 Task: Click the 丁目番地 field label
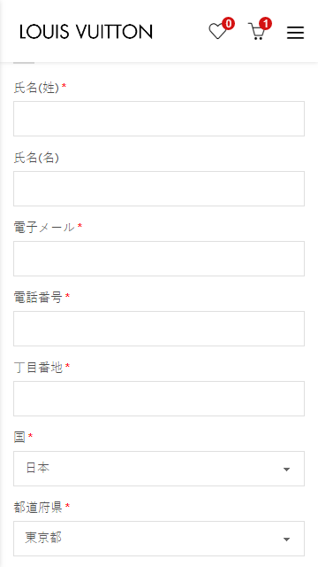click(38, 368)
